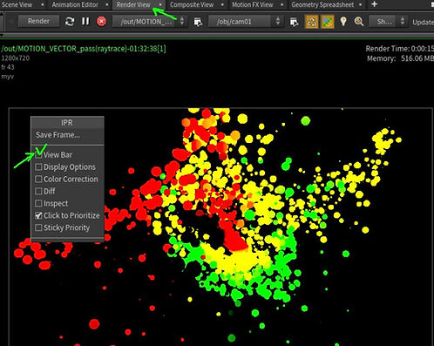Stop the render with red X icon
The width and height of the screenshot is (434, 346).
101,22
